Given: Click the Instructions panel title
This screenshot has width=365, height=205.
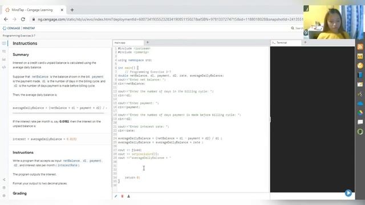Looking at the screenshot, I should pos(25,43).
